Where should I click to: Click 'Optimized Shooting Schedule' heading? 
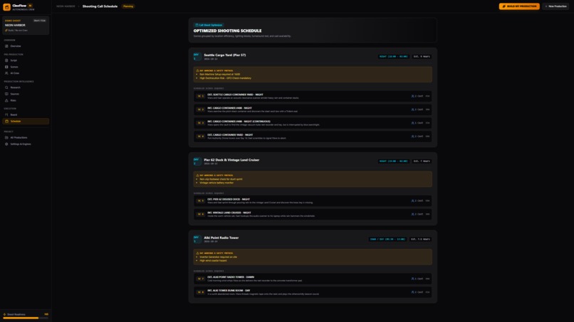(x=227, y=31)
